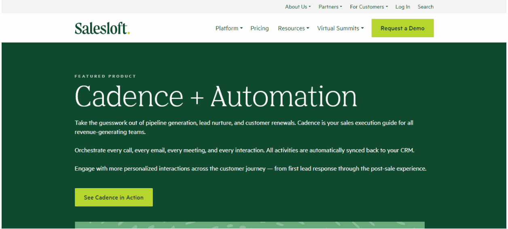The width and height of the screenshot is (508, 229).
Task: Expand the Partners dropdown menu
Action: [330, 7]
